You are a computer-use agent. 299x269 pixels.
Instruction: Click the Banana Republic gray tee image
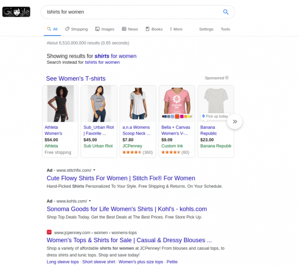tap(216, 100)
